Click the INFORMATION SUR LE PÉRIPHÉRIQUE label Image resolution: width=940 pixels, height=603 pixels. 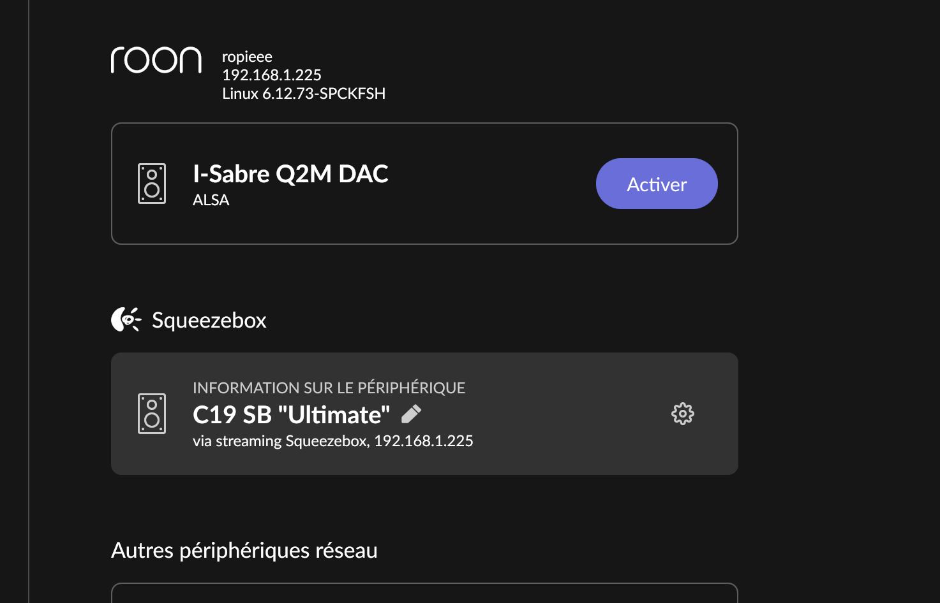click(x=329, y=388)
